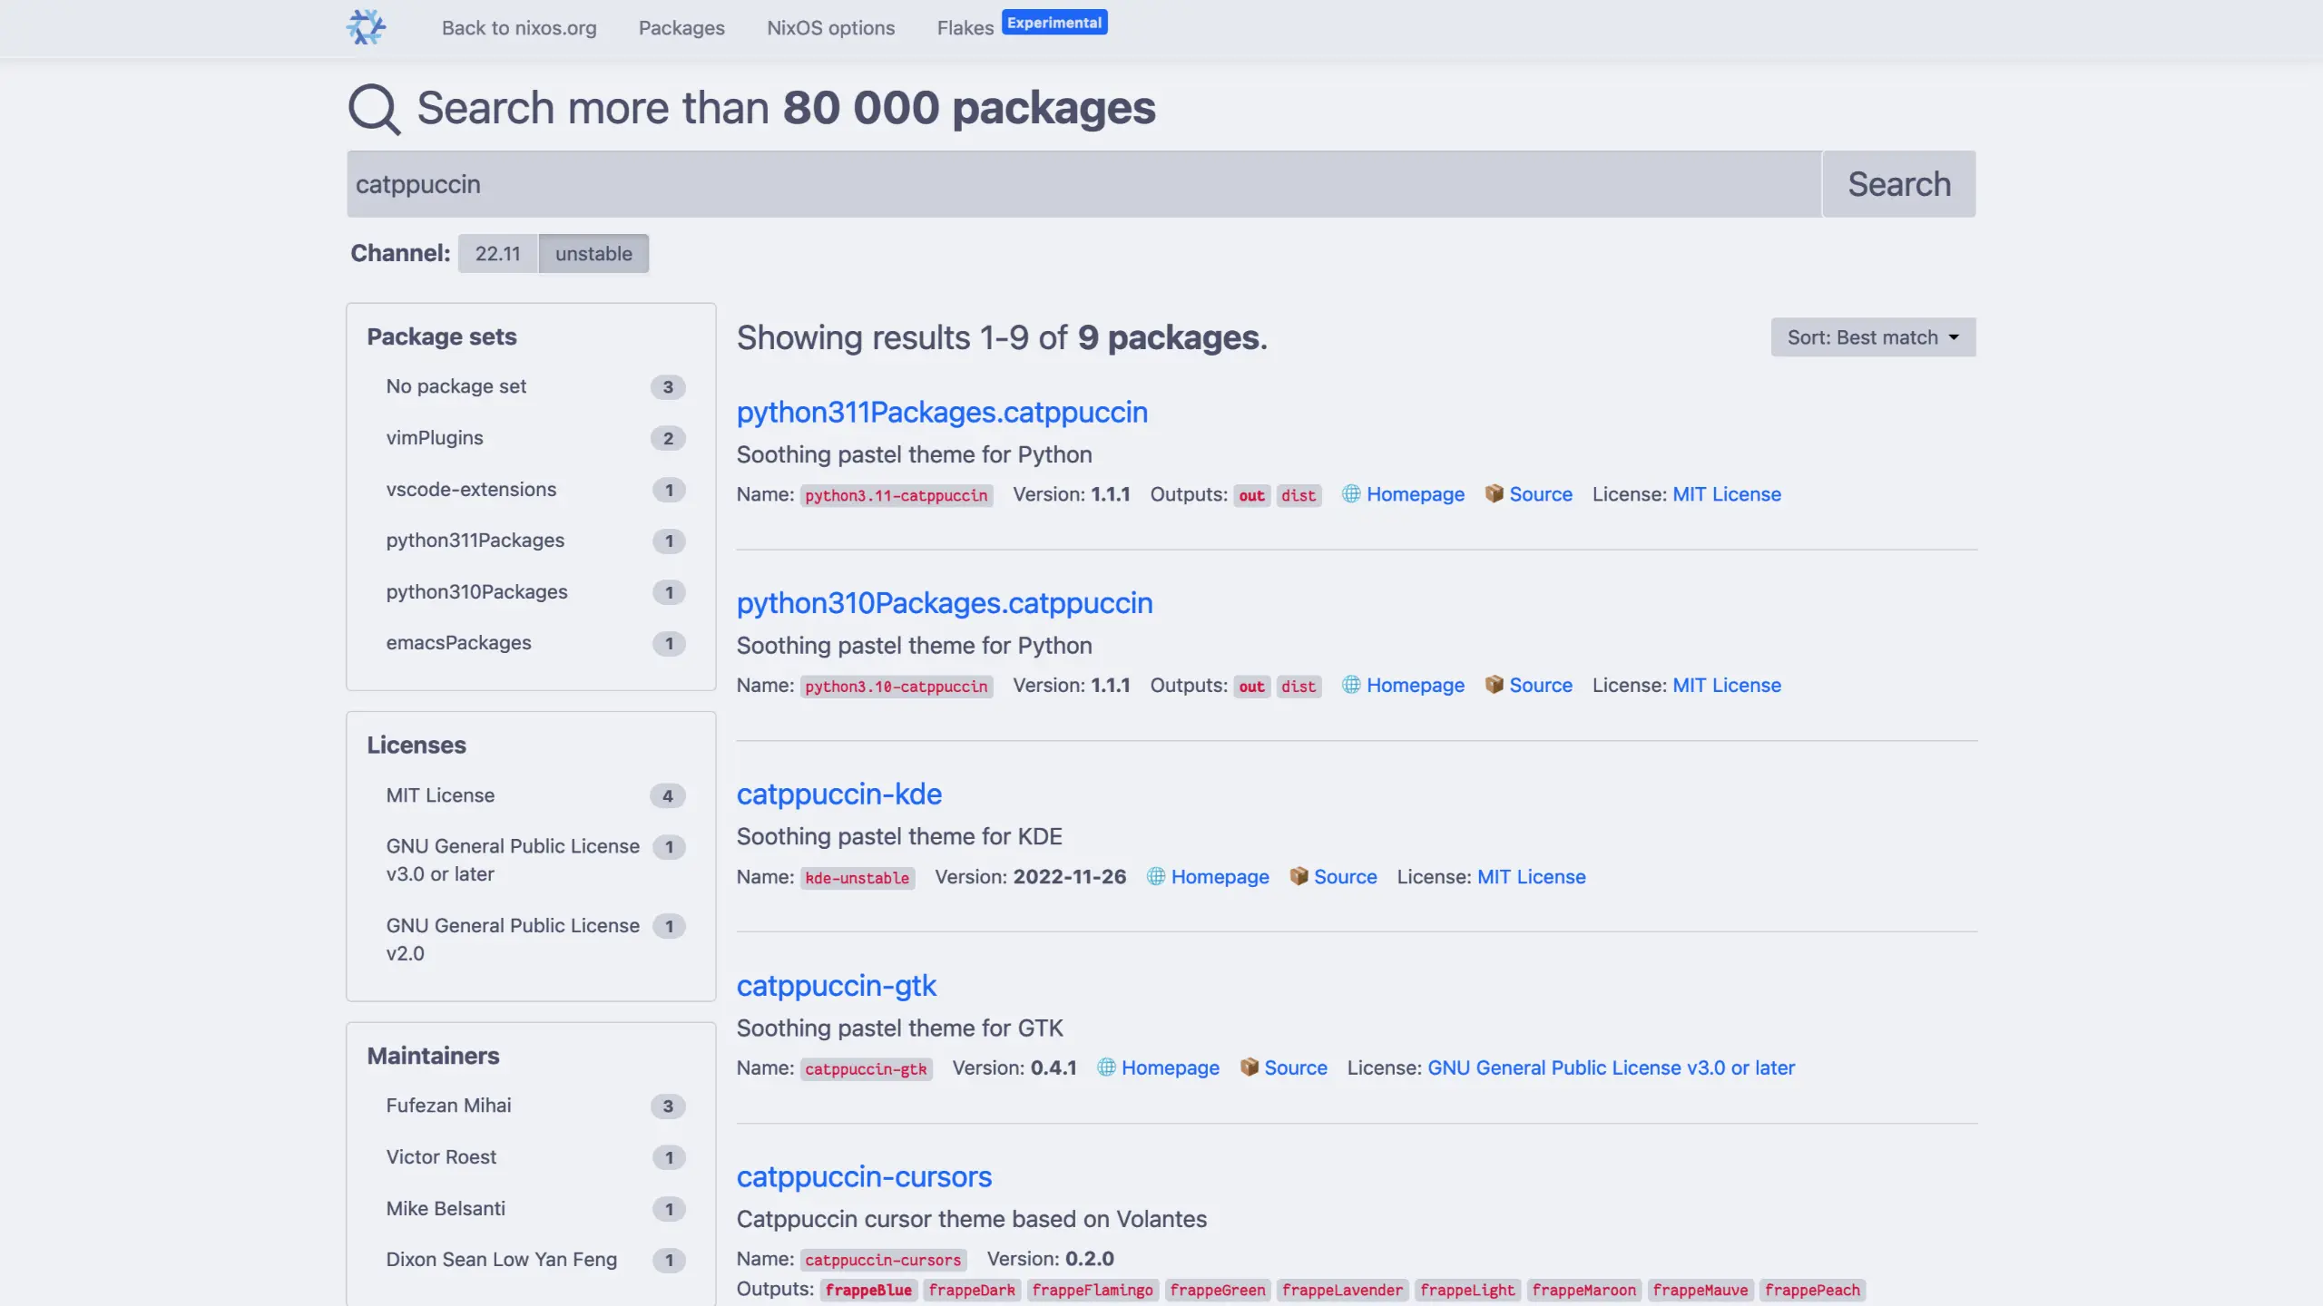Filter by GNU GPL v3.0 or later
This screenshot has width=2323, height=1306.
coord(534,860)
